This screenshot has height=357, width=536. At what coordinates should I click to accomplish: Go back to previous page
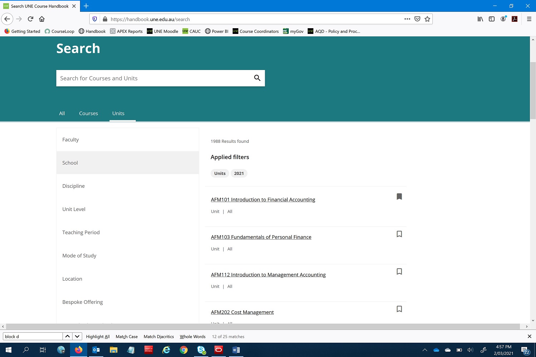[x=7, y=19]
